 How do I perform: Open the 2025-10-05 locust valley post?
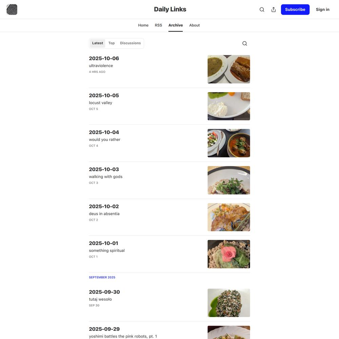coord(104,96)
